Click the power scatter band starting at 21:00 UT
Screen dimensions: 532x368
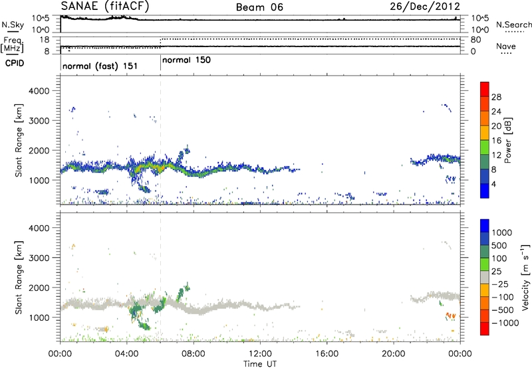(436, 159)
